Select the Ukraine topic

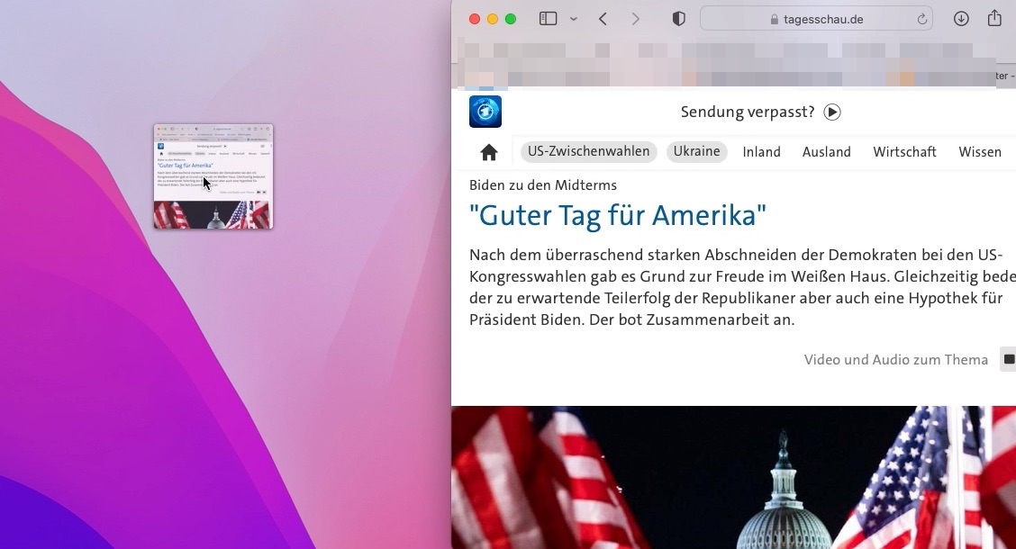point(696,151)
